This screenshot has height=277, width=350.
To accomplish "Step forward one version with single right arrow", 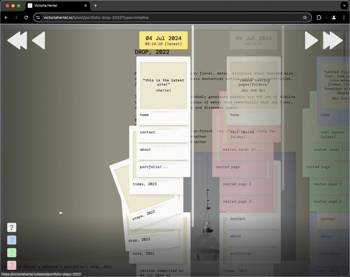I will (311, 40).
